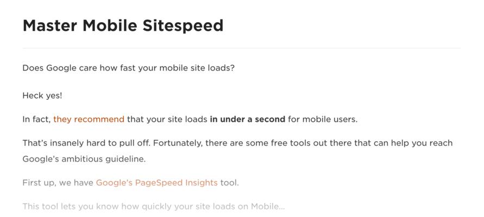Click the word "Sitespeed" in the heading
The image size is (484, 217).
tap(183, 26)
